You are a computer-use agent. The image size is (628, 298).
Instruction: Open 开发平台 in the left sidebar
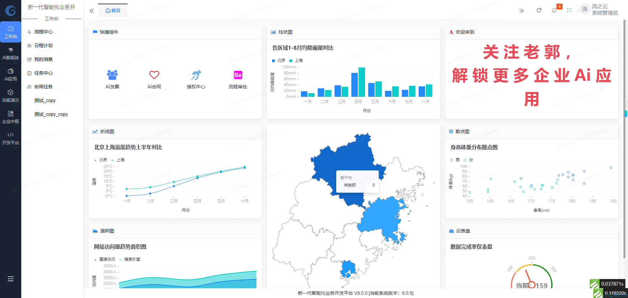[x=10, y=138]
